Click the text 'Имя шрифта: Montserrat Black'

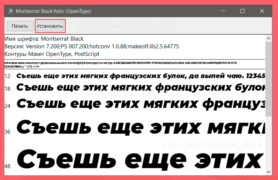pyautogui.click(x=44, y=39)
